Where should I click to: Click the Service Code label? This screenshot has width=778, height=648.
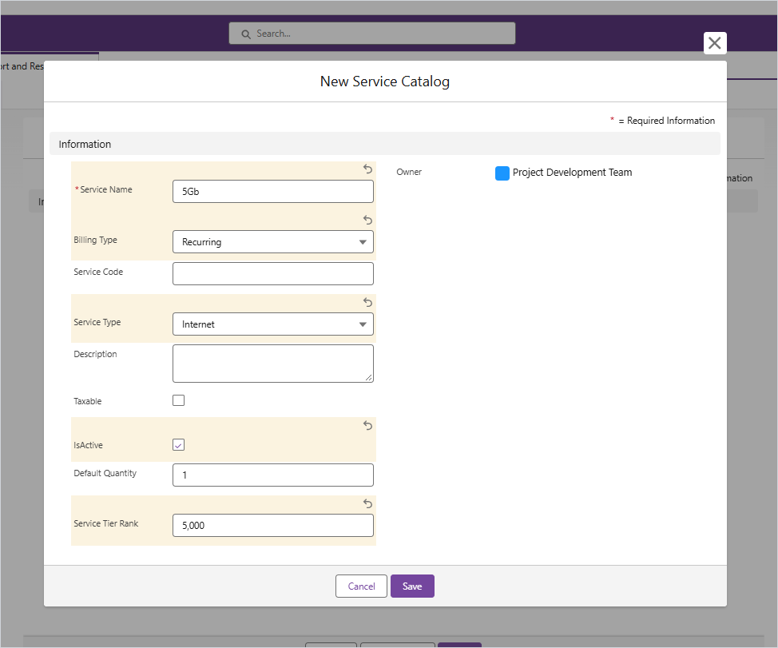click(x=98, y=272)
